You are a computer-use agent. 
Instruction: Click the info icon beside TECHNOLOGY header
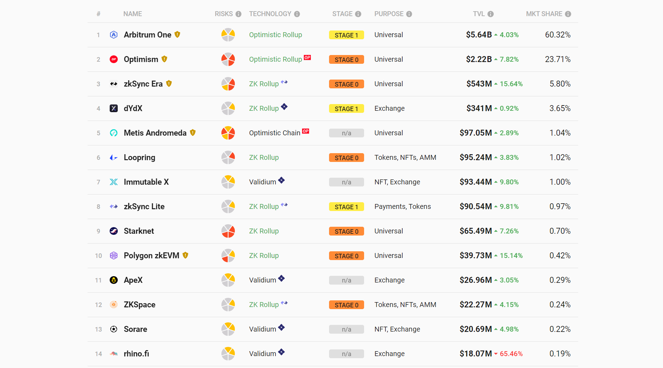(297, 14)
